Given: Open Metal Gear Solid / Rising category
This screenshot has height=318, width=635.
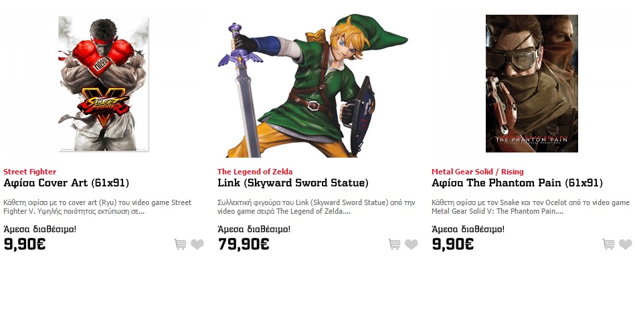Looking at the screenshot, I should pyautogui.click(x=478, y=172).
